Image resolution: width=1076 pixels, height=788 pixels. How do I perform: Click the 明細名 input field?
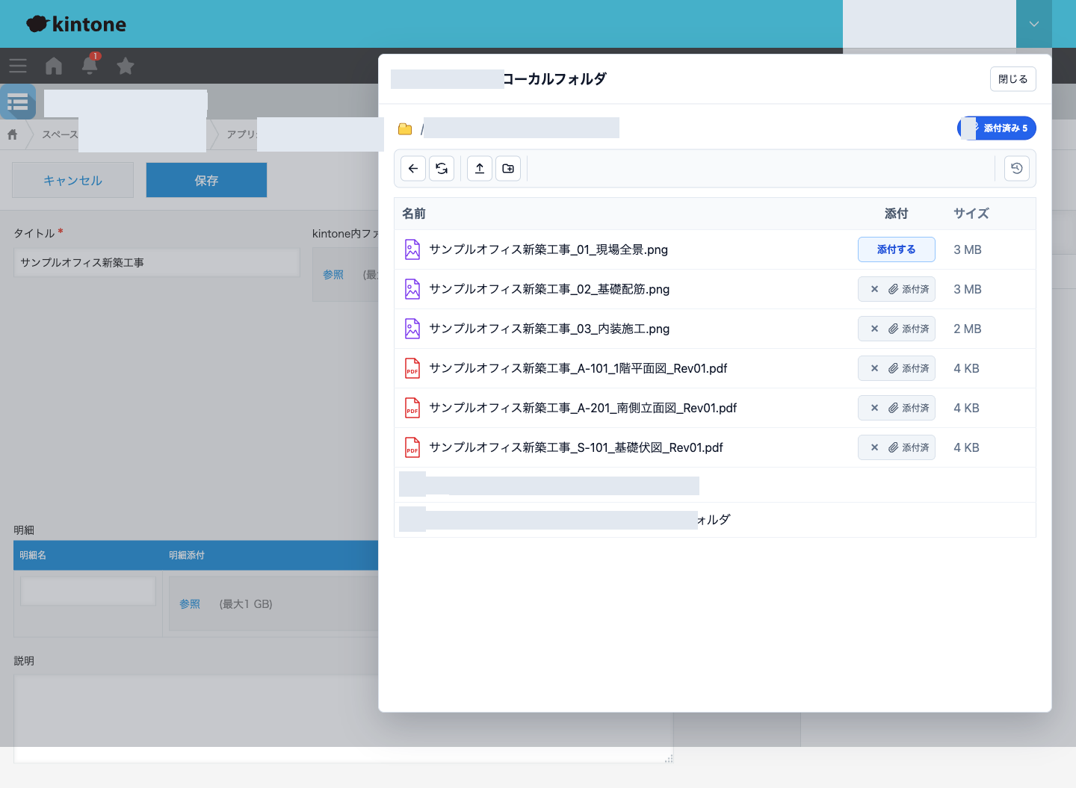pyautogui.click(x=88, y=591)
